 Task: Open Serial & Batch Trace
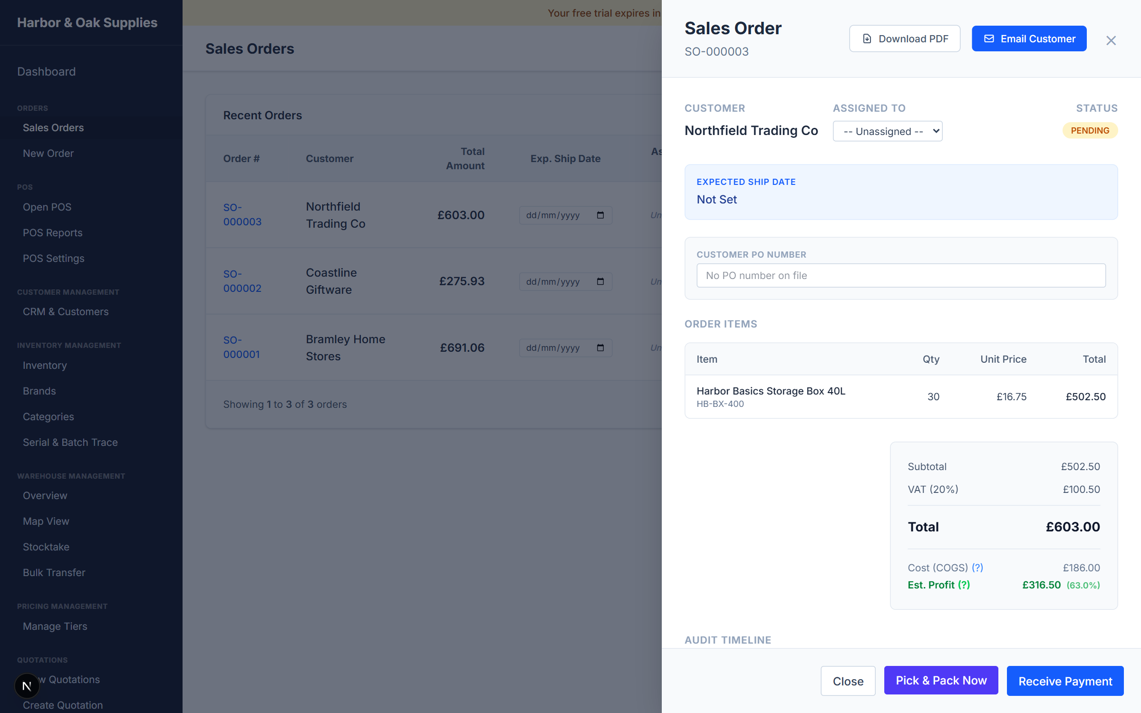pyautogui.click(x=70, y=442)
